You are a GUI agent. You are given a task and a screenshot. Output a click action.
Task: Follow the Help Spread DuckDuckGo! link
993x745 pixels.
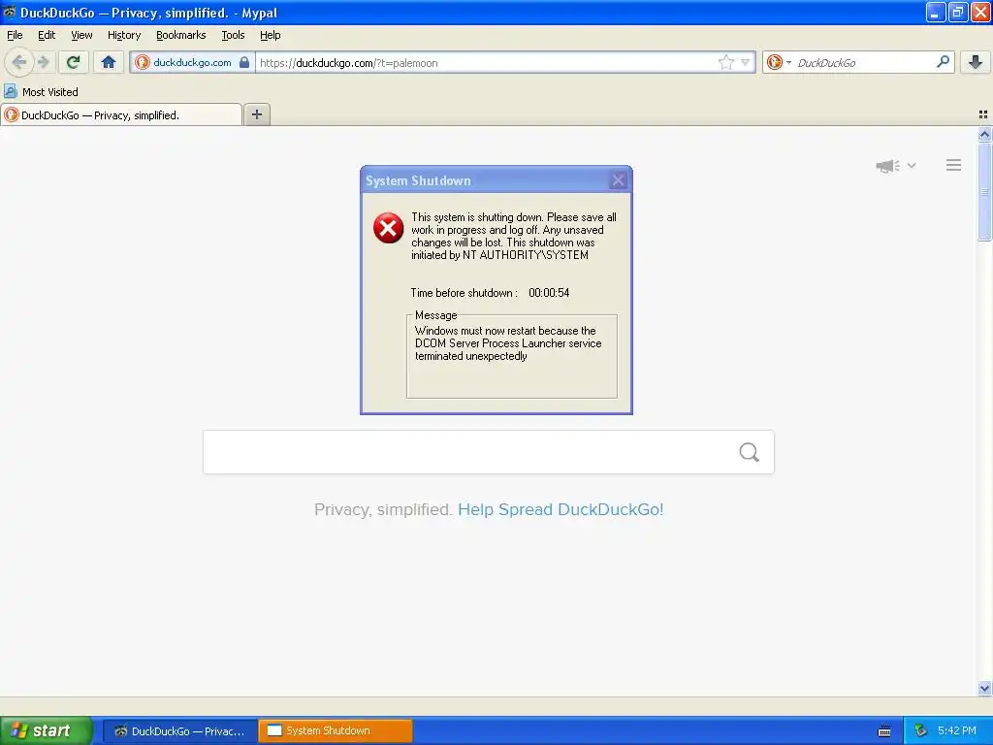coord(561,509)
